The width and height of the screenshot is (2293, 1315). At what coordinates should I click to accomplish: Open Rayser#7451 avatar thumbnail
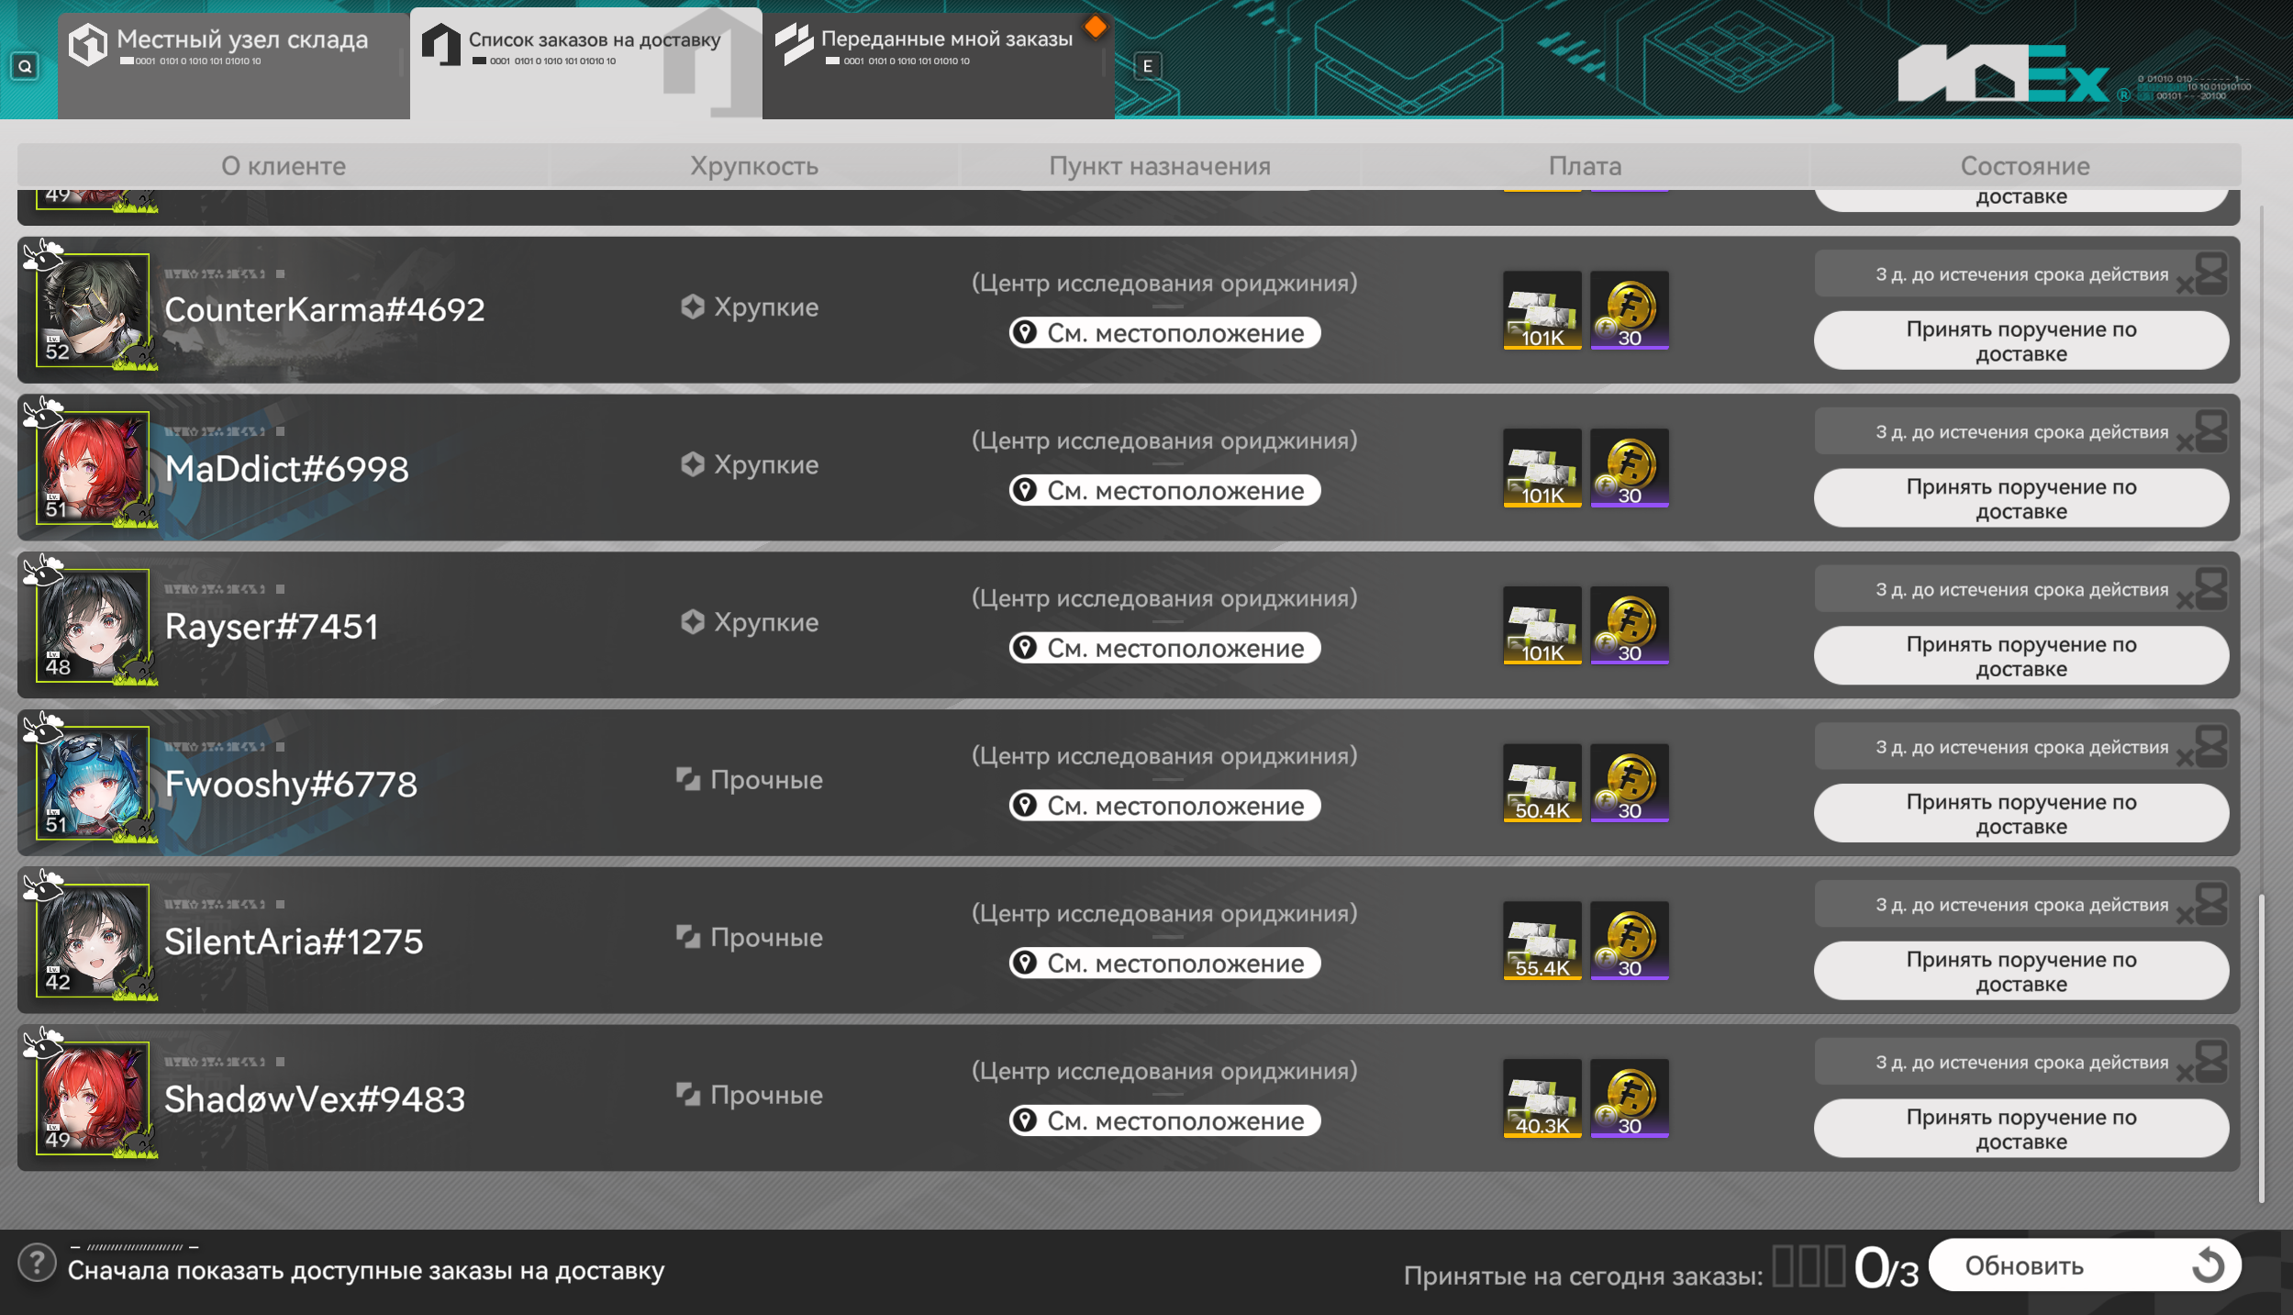(x=93, y=626)
